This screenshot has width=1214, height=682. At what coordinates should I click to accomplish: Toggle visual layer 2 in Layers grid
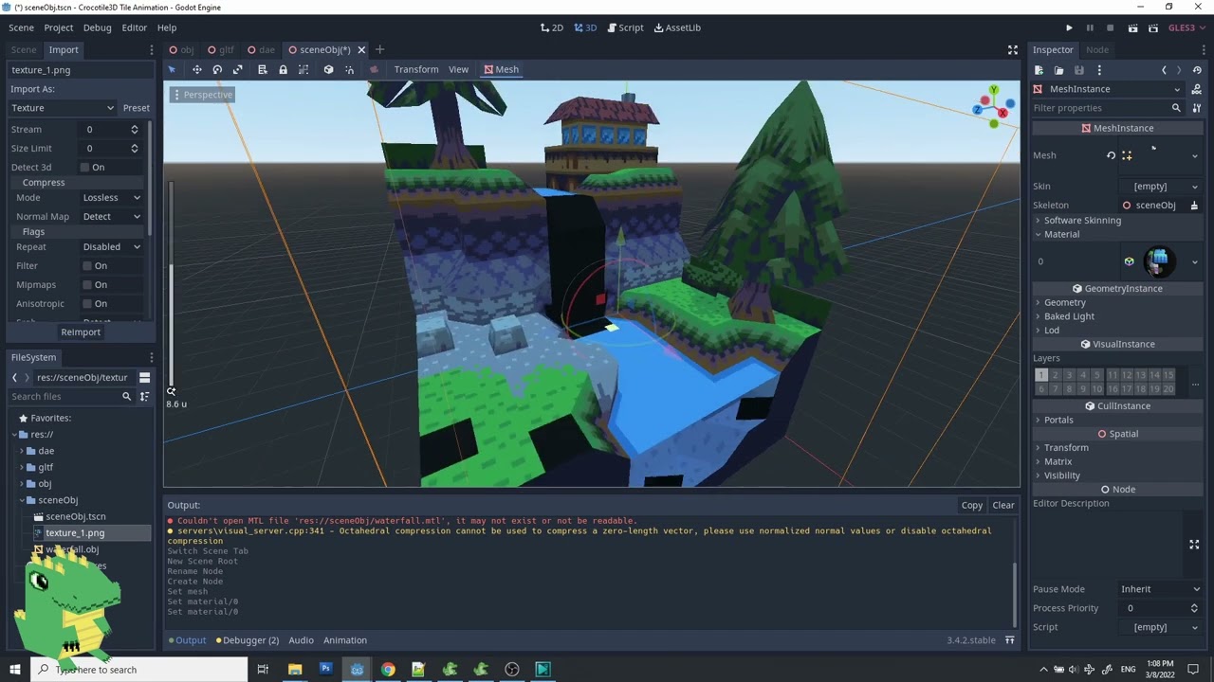1055,375
